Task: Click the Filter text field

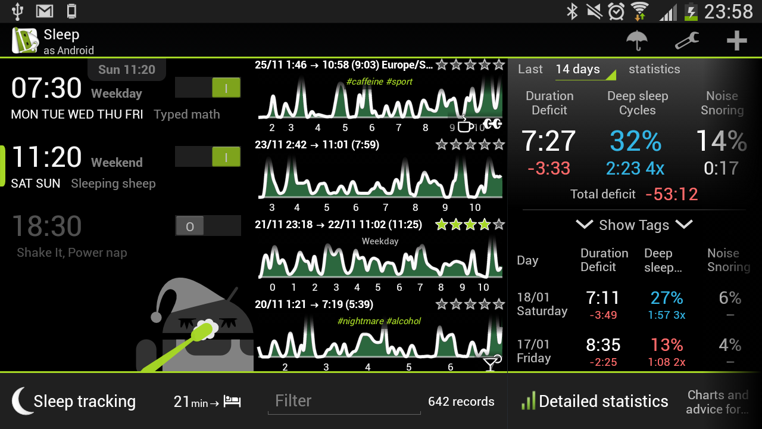Action: pos(344,401)
